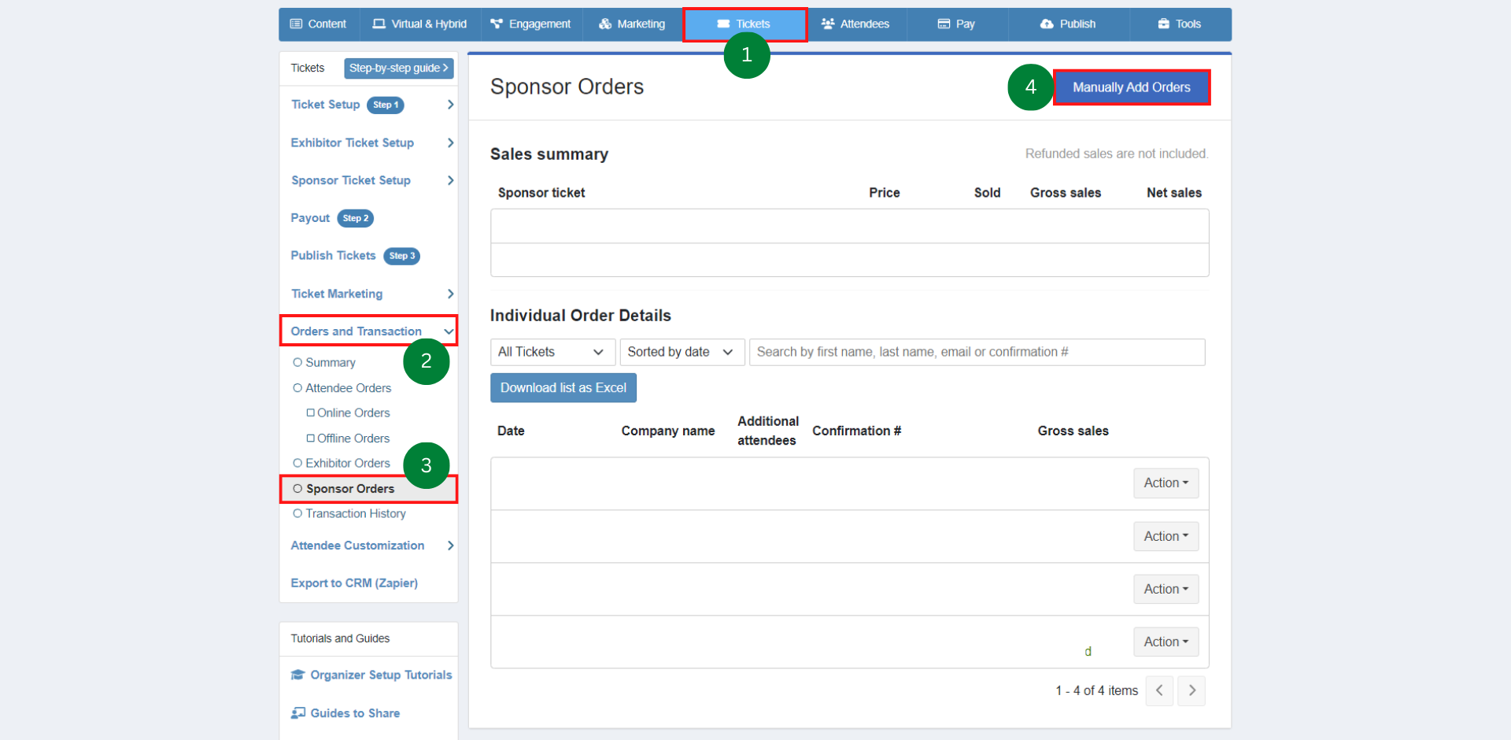This screenshot has width=1511, height=740.
Task: Open Guides to Share
Action: 355,713
